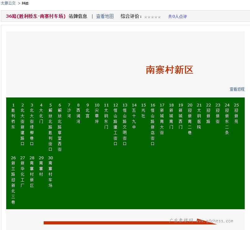Click the 36路(胜利桥东-南寨村车场) title

click(x=36, y=16)
